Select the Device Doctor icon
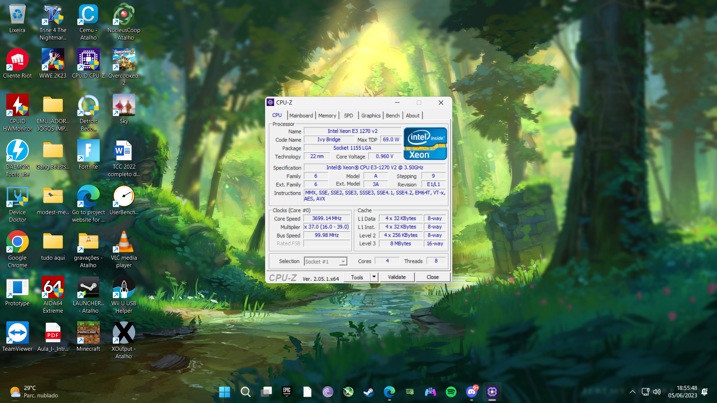 (x=17, y=204)
